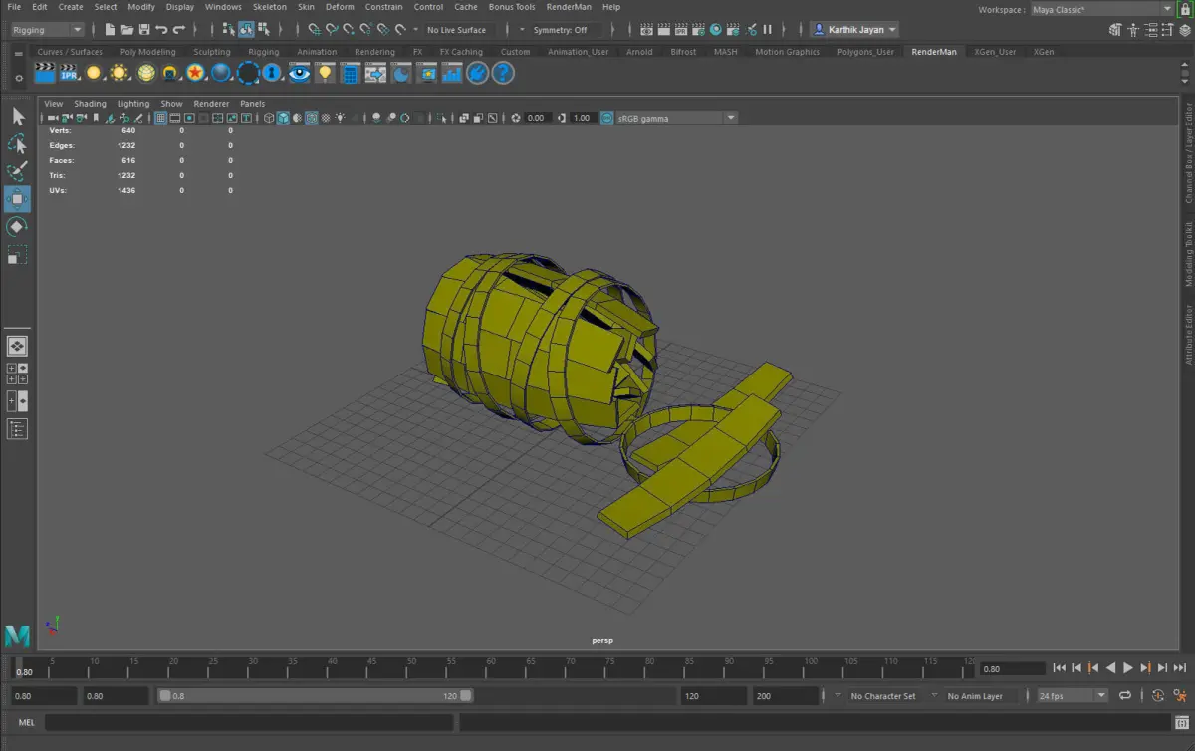Redo the action with the redo arrow

[179, 30]
